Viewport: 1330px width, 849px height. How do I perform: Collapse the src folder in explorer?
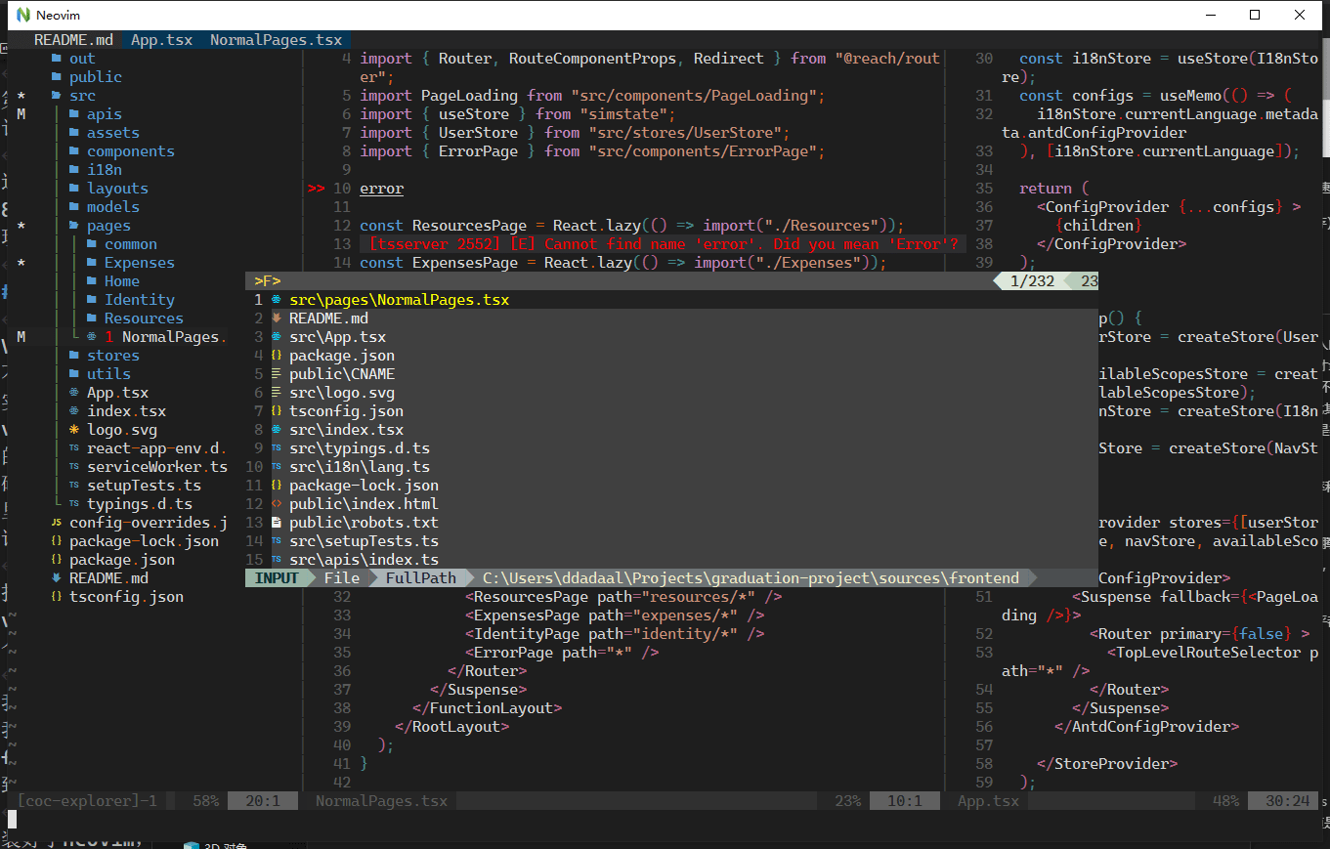tap(82, 96)
